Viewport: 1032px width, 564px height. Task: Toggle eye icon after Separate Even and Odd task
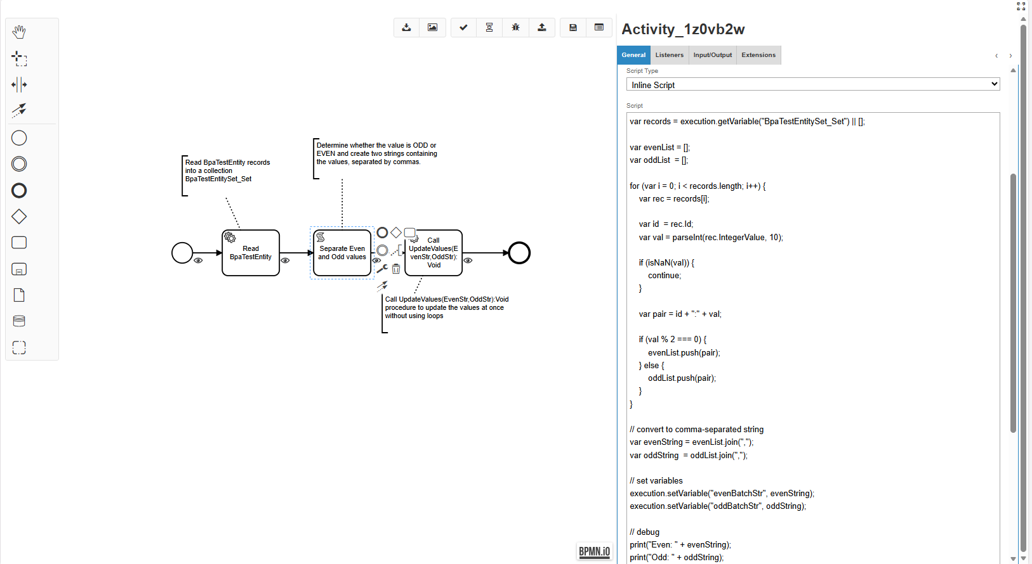click(x=376, y=260)
